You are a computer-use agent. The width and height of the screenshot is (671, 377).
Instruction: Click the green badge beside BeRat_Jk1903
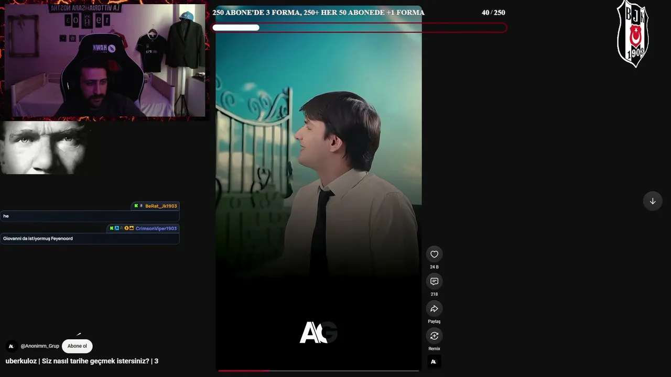(x=136, y=206)
